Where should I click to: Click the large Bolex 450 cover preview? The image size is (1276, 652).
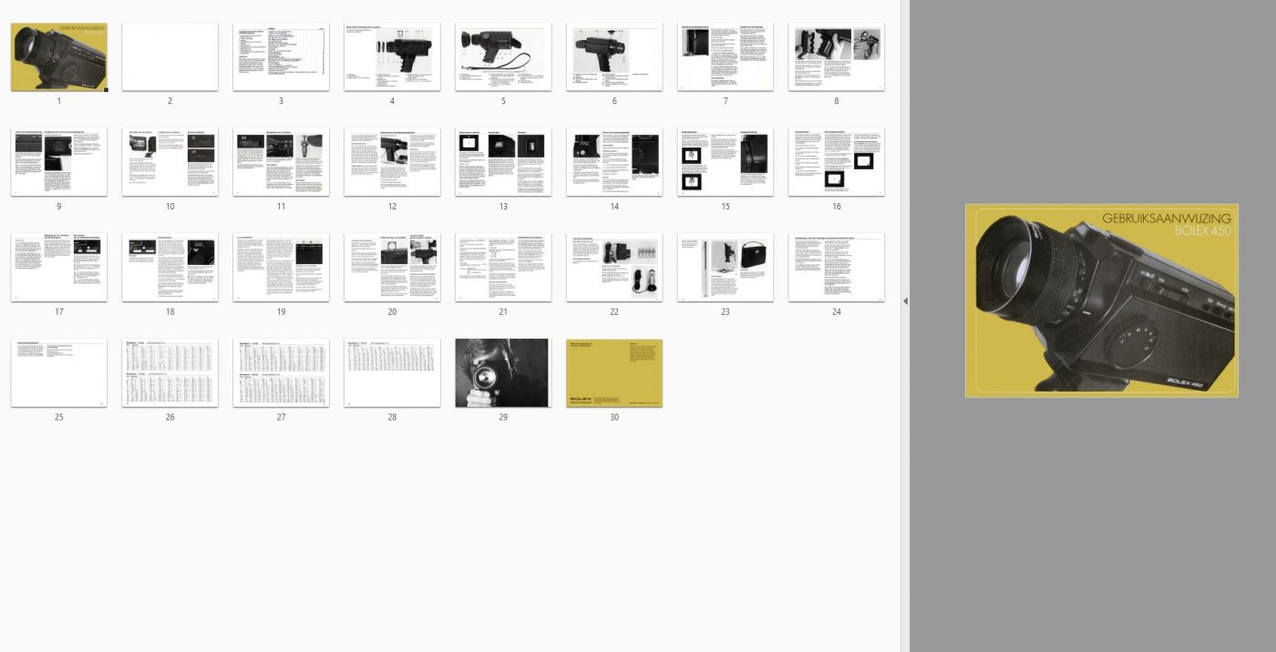pos(1102,301)
